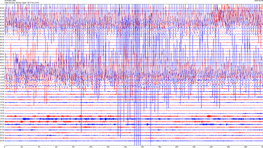
Task: Click the "17:30" row time label
Action: click(x=2, y=108)
